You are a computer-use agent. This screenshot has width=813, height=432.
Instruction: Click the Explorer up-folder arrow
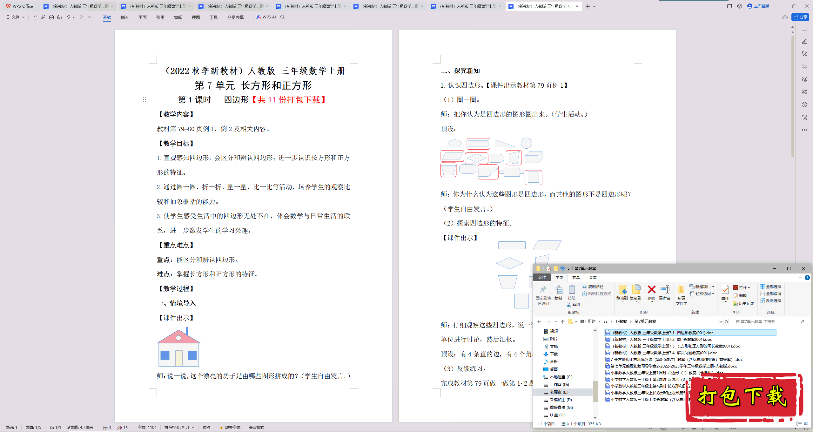563,321
